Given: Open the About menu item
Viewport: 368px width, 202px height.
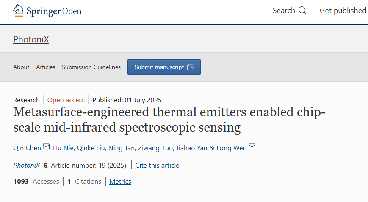Looking at the screenshot, I should (x=21, y=67).
